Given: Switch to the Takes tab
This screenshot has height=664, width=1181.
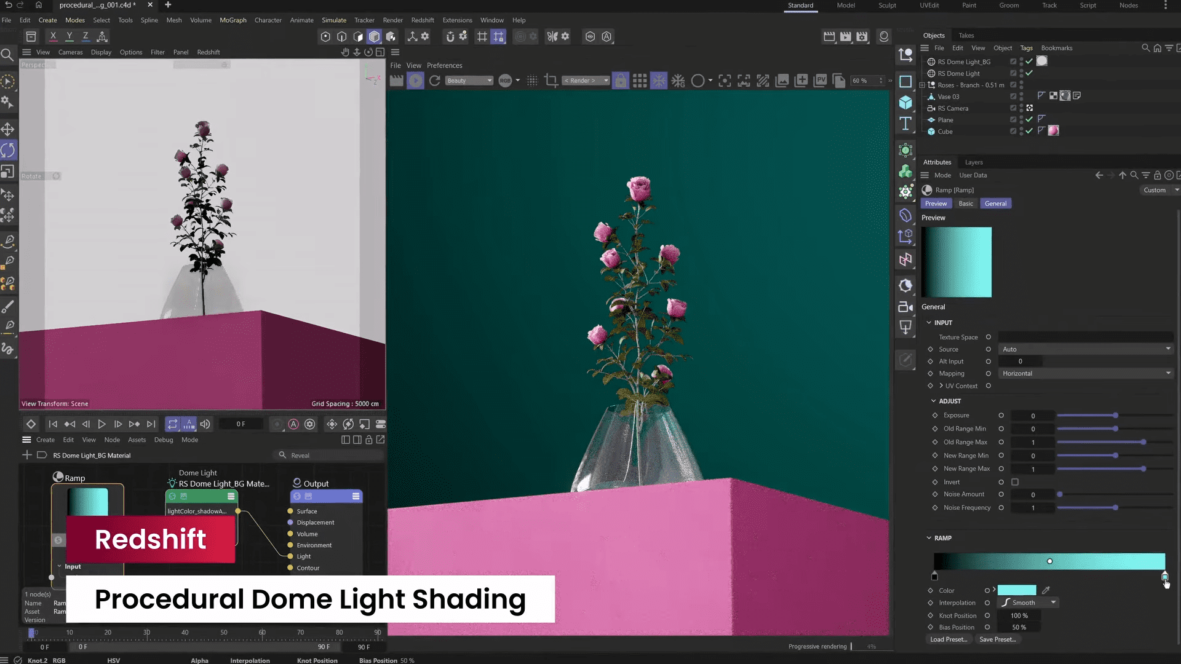Looking at the screenshot, I should pos(966,35).
